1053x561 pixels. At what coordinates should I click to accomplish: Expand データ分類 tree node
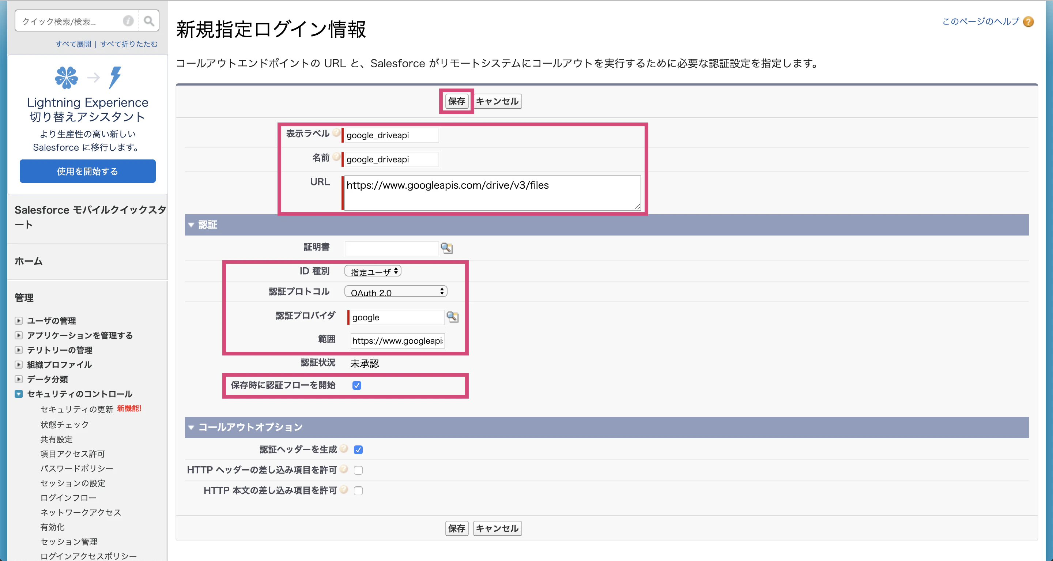(18, 379)
